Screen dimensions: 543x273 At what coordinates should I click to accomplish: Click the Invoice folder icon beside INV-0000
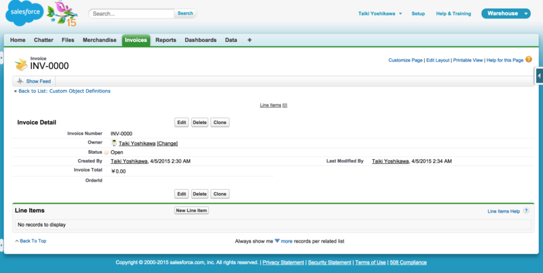click(x=21, y=64)
